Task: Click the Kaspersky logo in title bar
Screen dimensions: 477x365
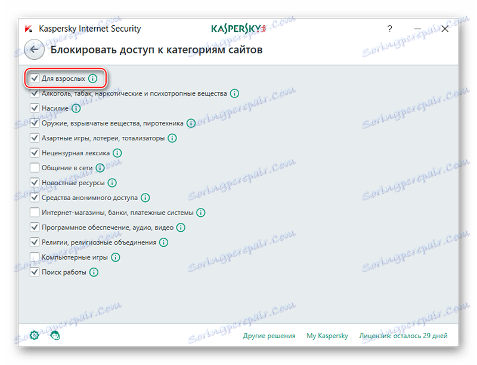Action: (x=238, y=29)
